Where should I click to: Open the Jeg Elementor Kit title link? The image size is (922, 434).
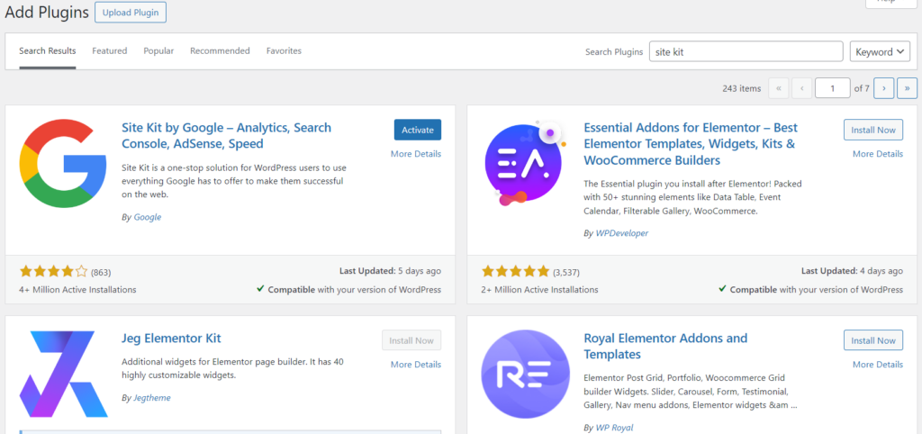(x=171, y=339)
